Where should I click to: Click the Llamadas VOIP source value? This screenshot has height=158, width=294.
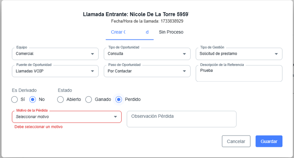[30, 71]
